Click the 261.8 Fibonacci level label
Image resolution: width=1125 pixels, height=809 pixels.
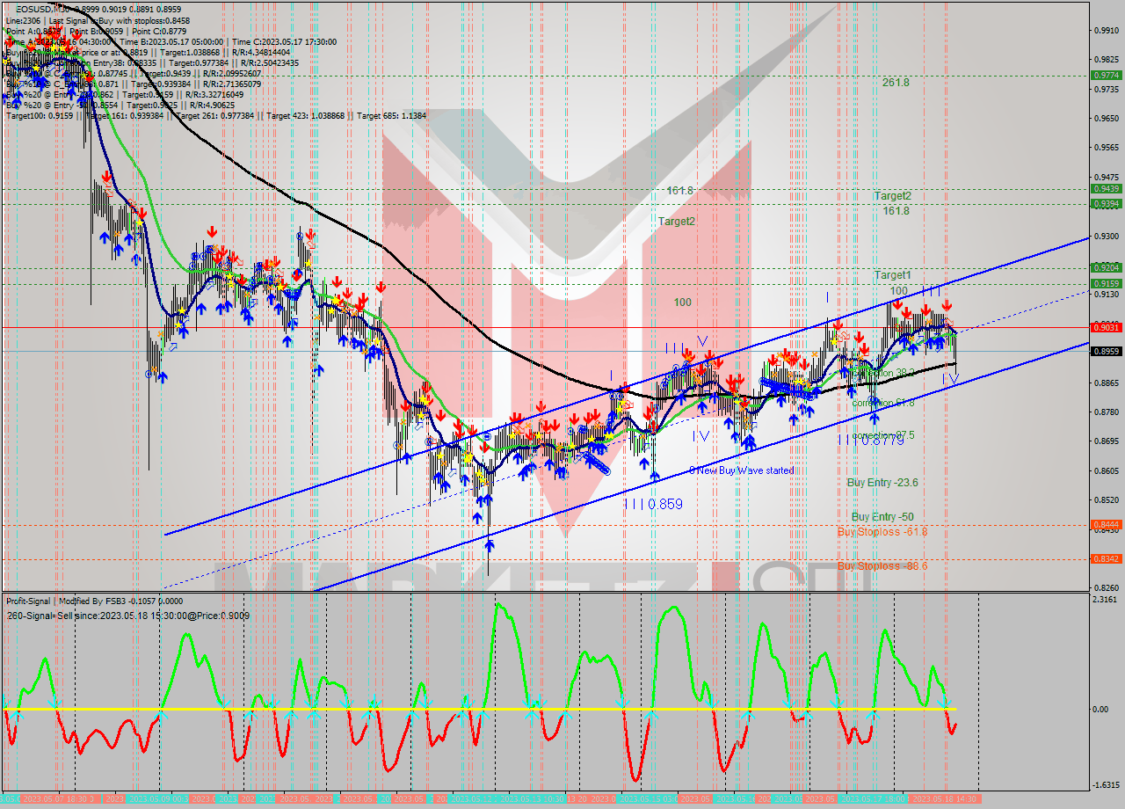[896, 82]
